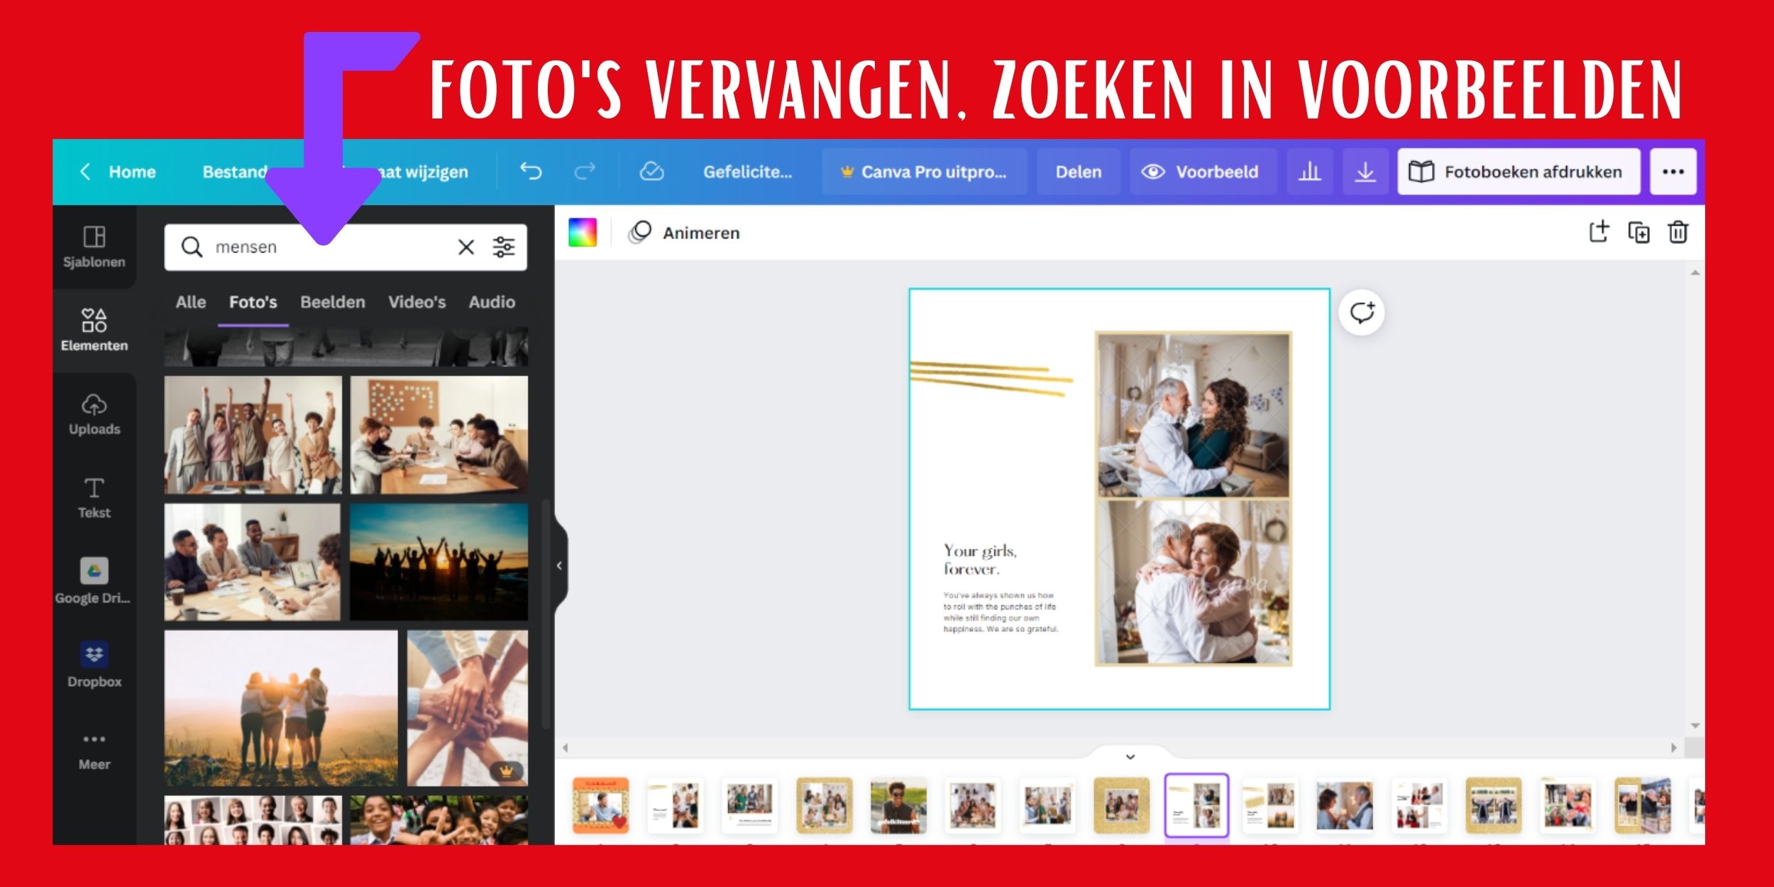Open the Sjablonen panel
Viewport: 1774px width, 887px height.
[94, 247]
